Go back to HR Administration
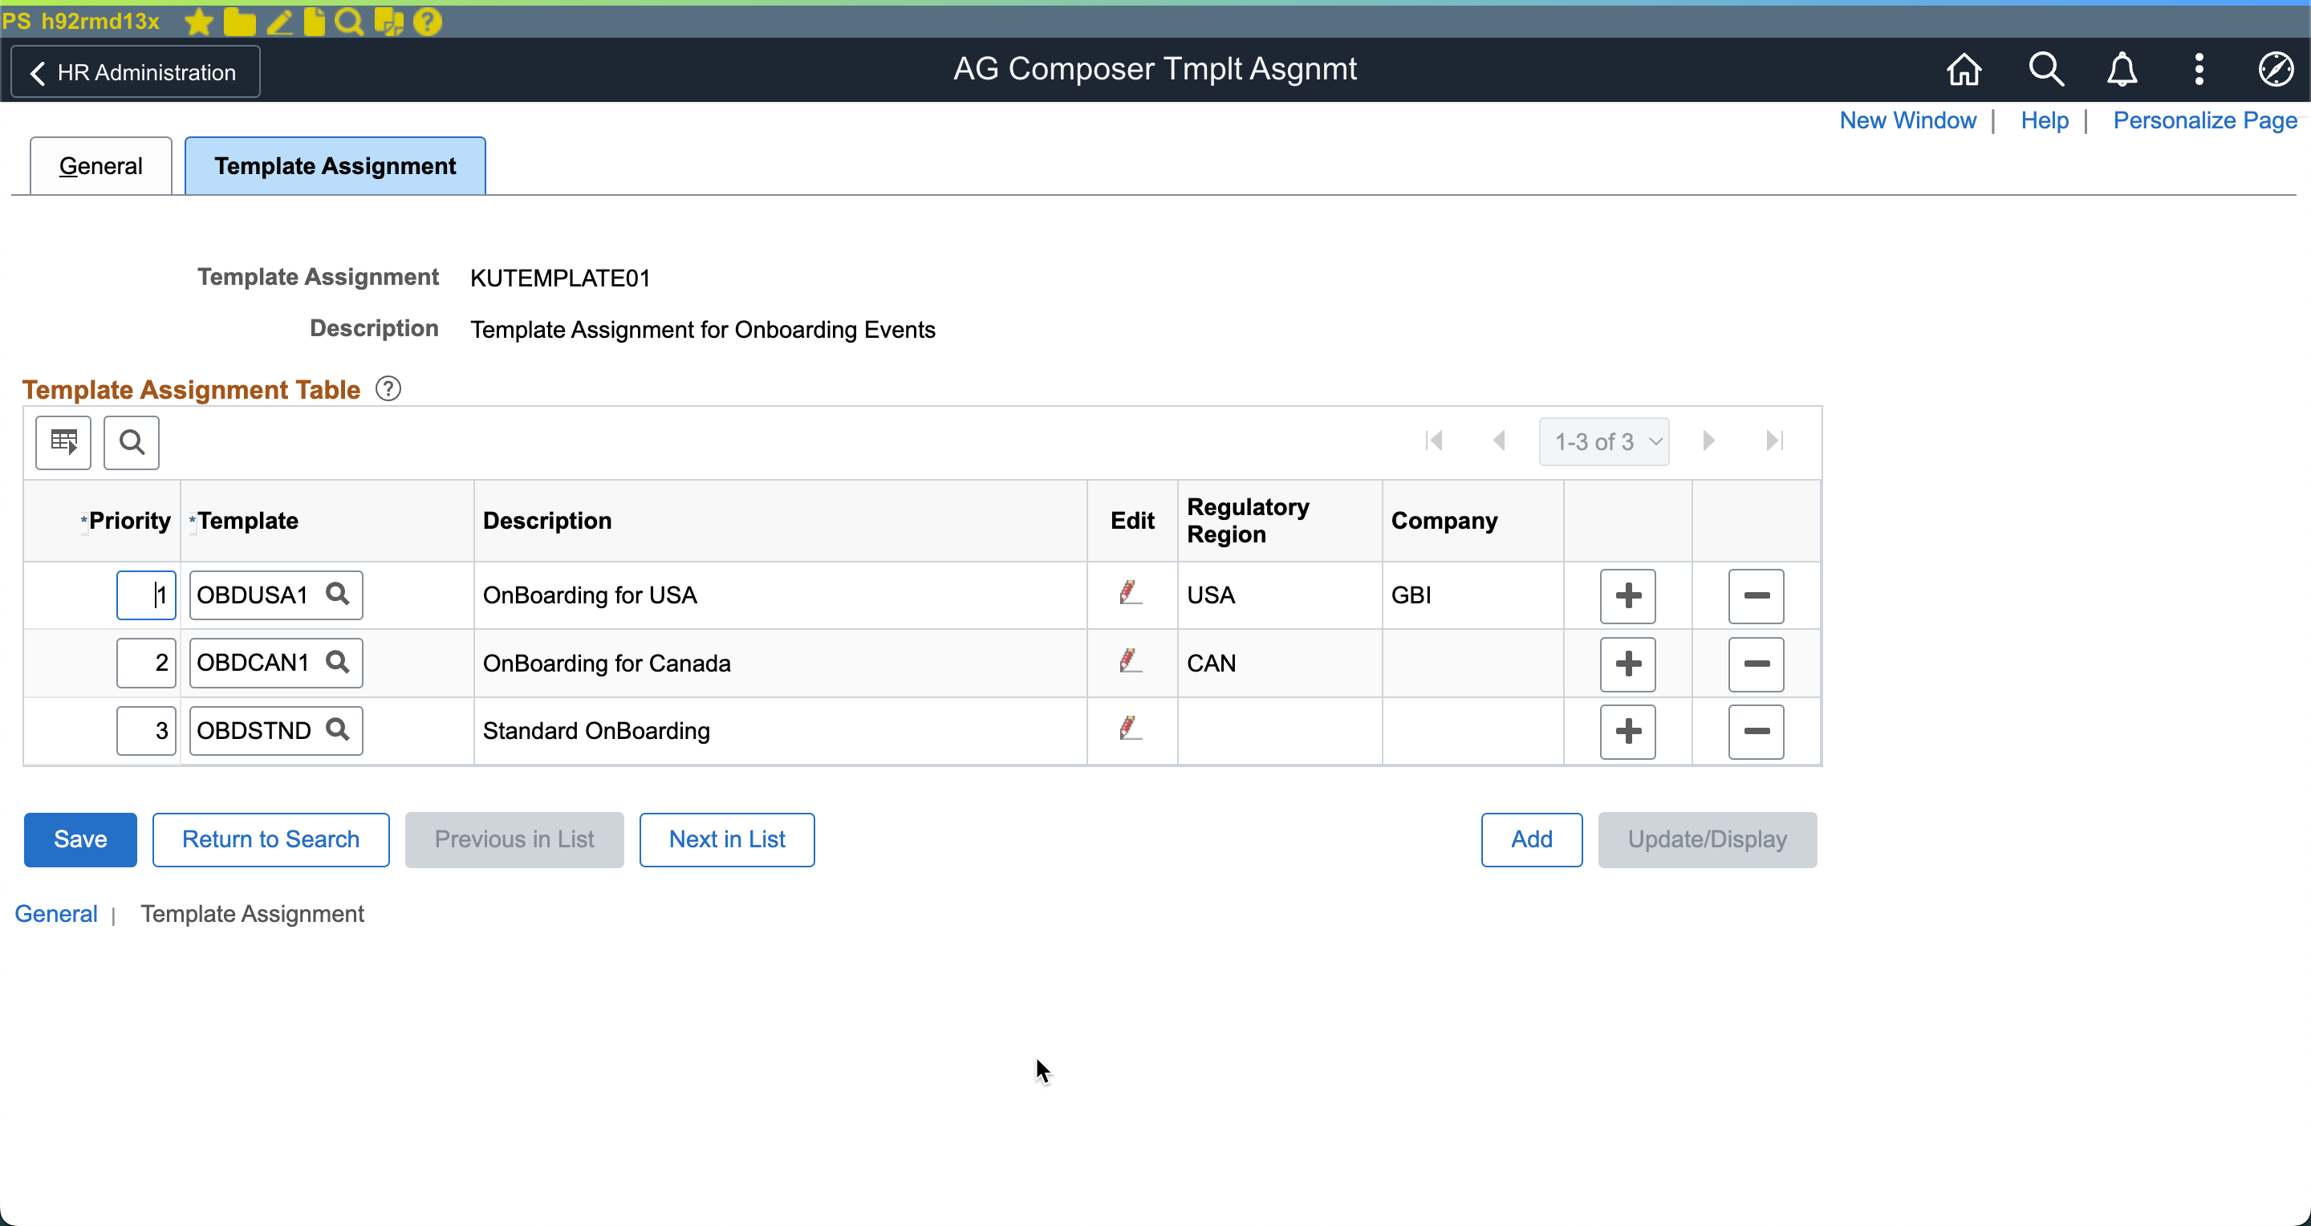 coord(135,71)
